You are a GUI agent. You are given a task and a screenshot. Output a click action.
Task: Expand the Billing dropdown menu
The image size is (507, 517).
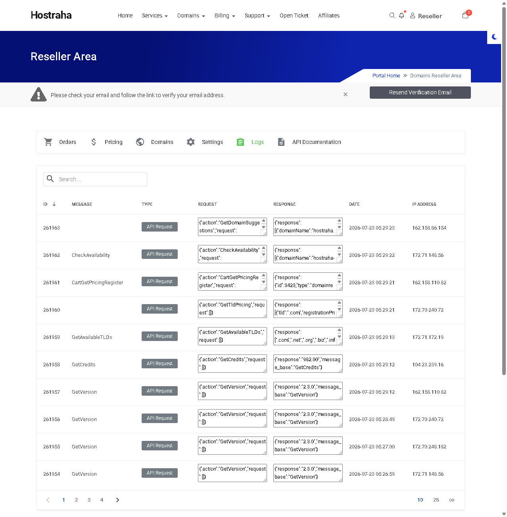[225, 15]
